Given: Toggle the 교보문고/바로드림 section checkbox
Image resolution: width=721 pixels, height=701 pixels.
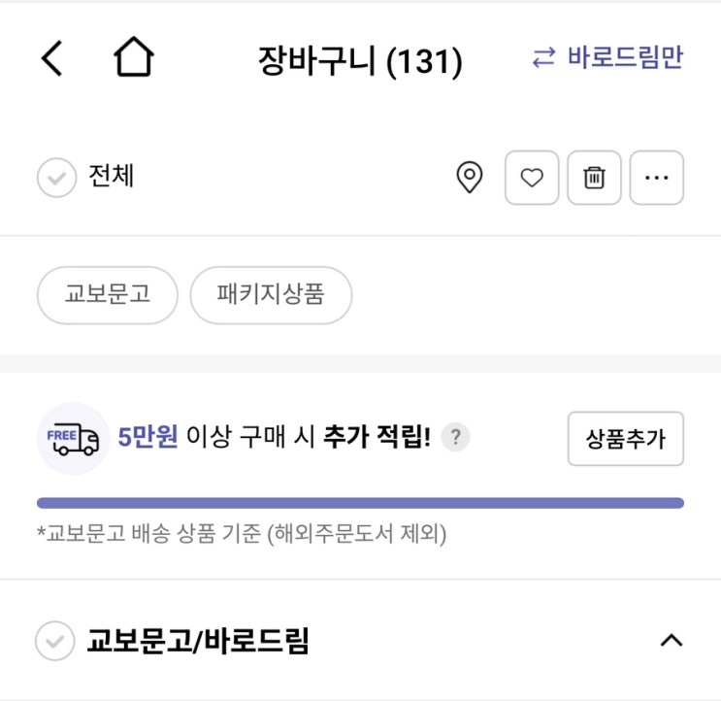Looking at the screenshot, I should 54,641.
